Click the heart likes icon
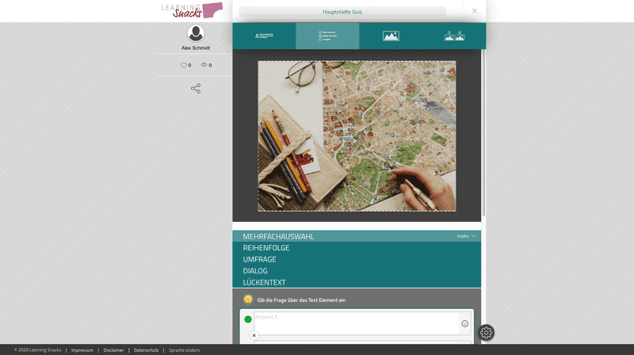The image size is (634, 355). 184,65
